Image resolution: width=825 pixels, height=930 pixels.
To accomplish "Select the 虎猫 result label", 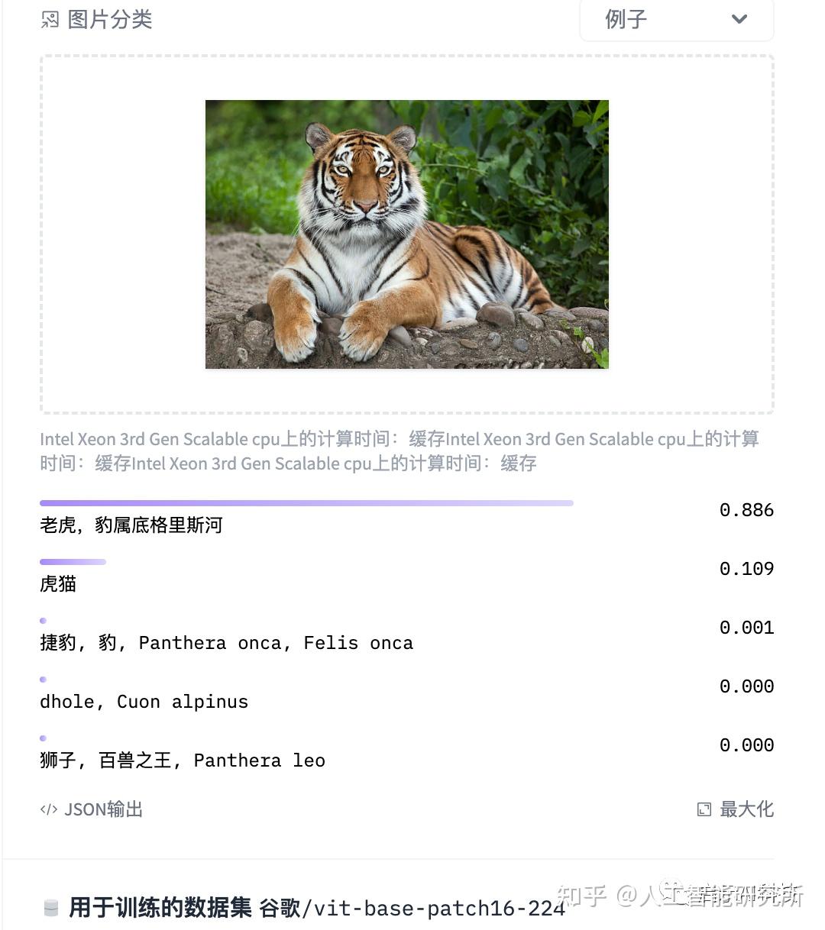I will pos(58,584).
